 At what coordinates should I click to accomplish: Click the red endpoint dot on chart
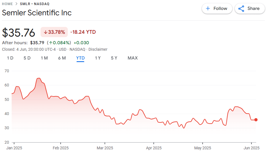256,120
